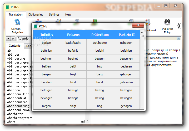Image resolution: width=189 pixels, height=131 pixels.
Task: Select 'Abandonfrist' in the word list
Action: coord(17,98)
